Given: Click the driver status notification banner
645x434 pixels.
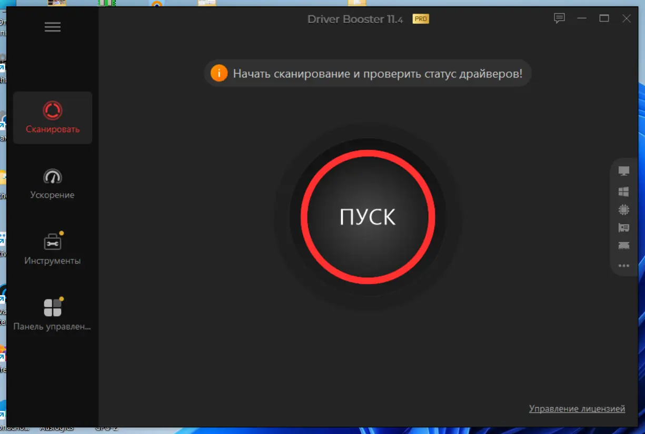Looking at the screenshot, I should pyautogui.click(x=368, y=73).
